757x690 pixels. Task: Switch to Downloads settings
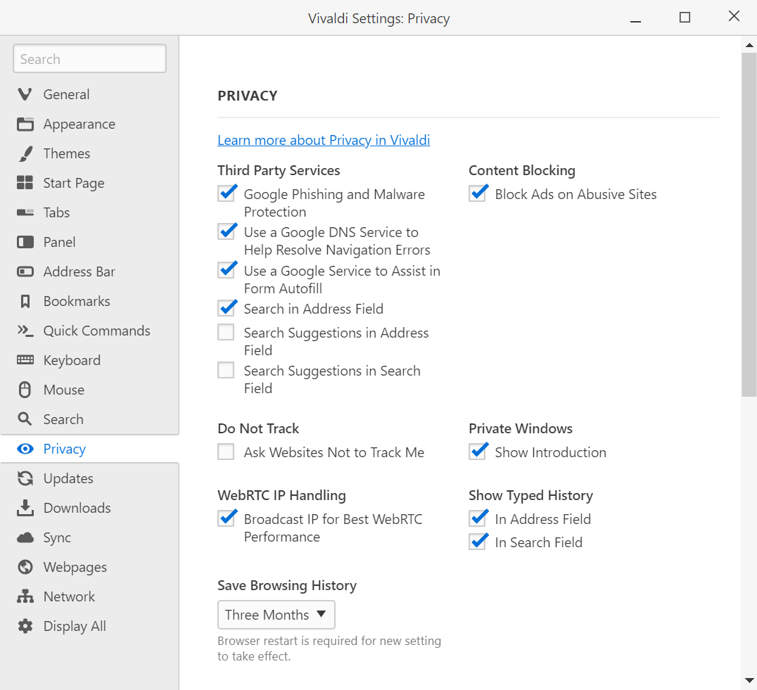[x=90, y=508]
